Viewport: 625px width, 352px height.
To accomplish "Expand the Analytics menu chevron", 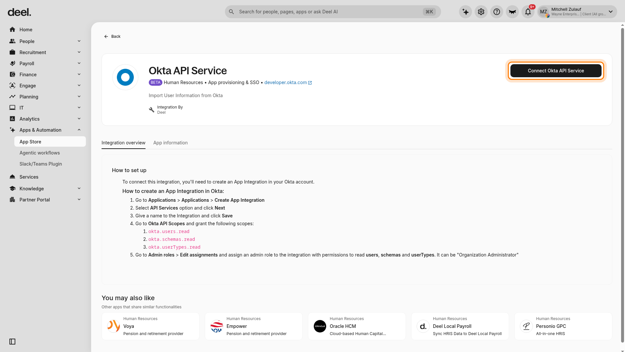I will (x=79, y=119).
